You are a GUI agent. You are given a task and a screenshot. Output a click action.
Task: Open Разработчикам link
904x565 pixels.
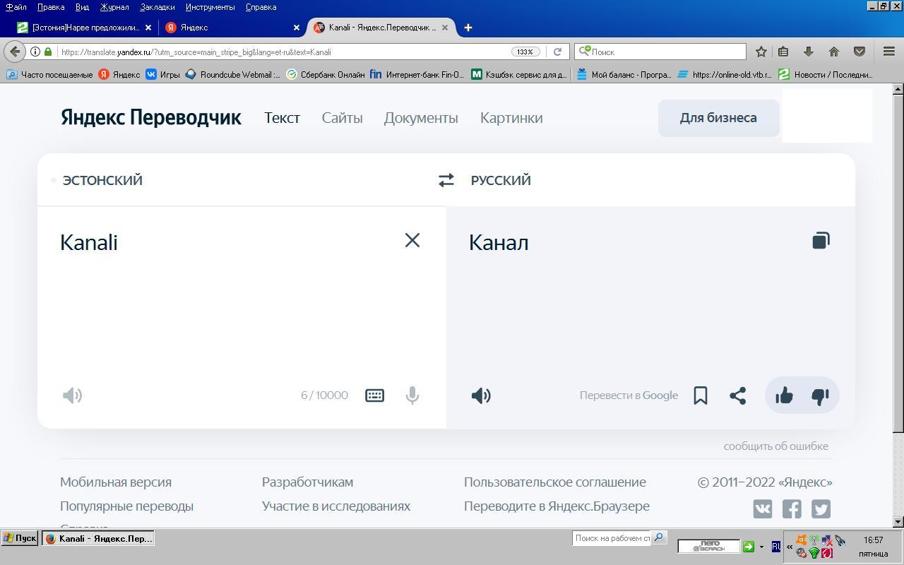[x=307, y=482]
